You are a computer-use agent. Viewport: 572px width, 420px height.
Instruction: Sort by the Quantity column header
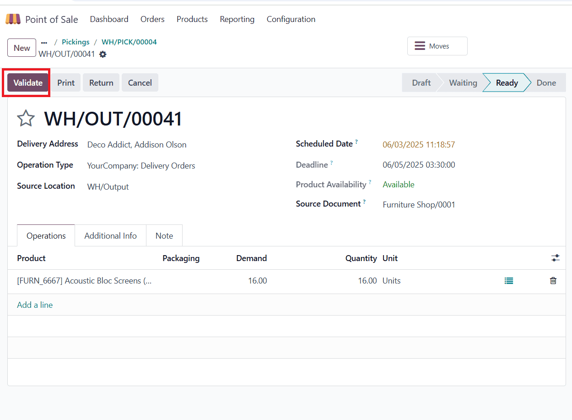pos(361,258)
